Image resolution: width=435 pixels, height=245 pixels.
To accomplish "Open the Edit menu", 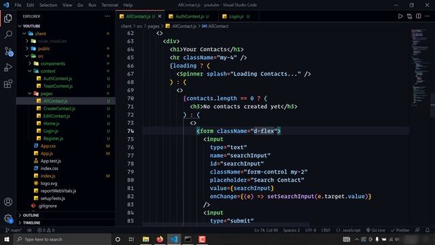I will 30,5.
